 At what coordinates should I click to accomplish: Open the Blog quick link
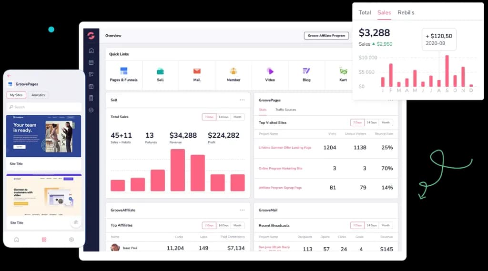tap(306, 75)
